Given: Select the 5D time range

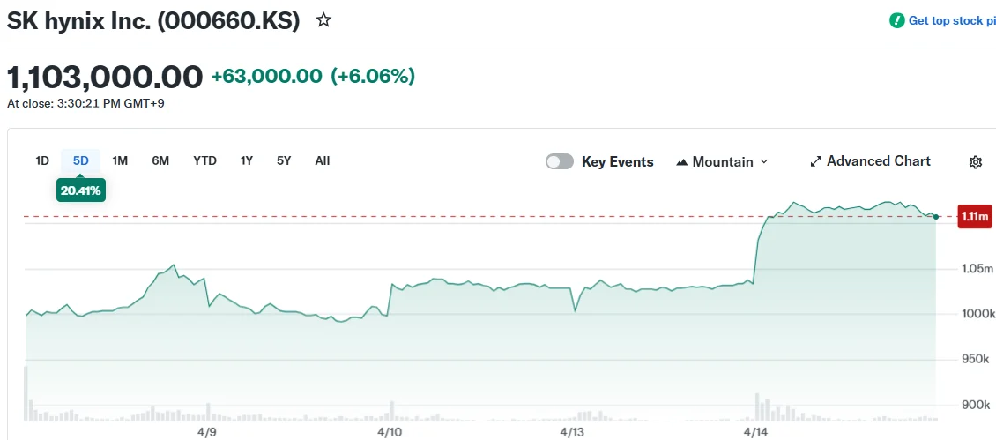Looking at the screenshot, I should tap(81, 160).
